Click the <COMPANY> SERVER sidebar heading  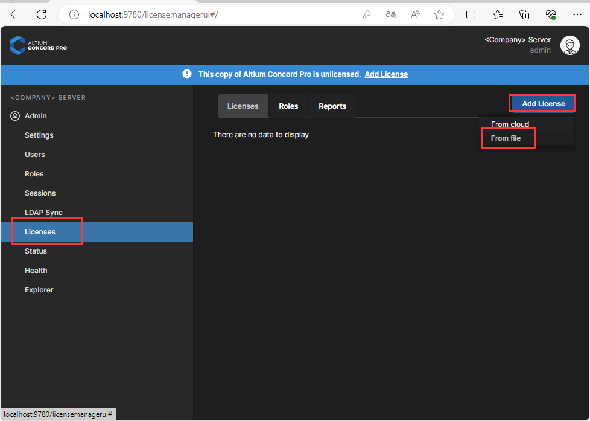coord(48,98)
